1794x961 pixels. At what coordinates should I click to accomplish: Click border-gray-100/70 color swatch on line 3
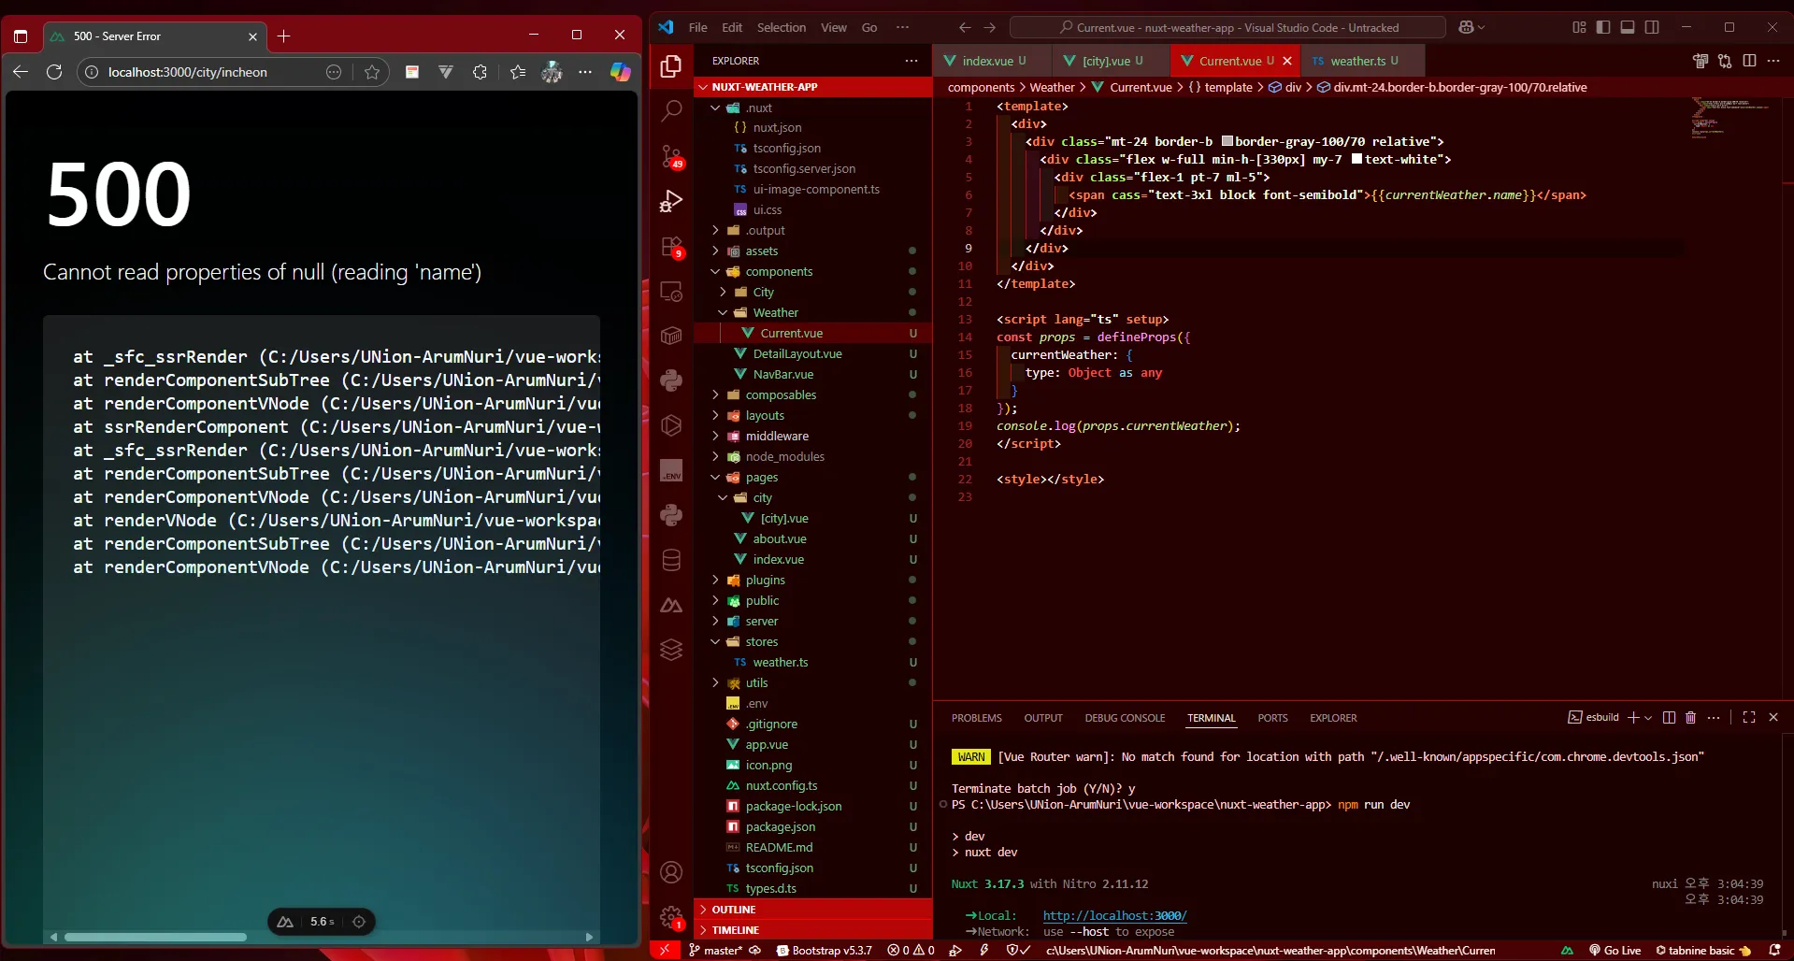[1227, 141]
